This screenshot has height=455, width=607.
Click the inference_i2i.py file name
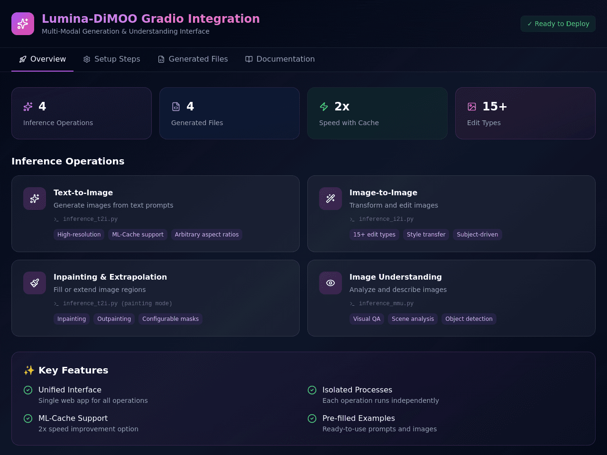(386, 219)
